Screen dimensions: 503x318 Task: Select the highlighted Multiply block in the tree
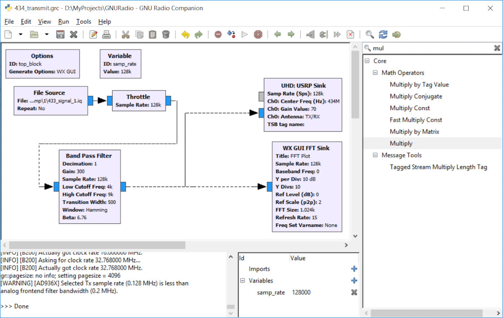401,143
